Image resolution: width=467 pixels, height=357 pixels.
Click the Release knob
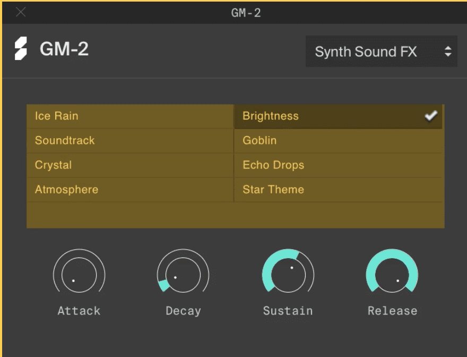point(392,275)
